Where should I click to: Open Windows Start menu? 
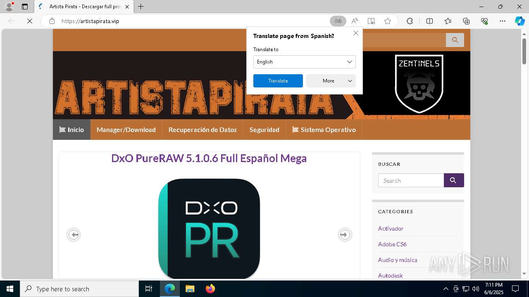click(x=10, y=289)
